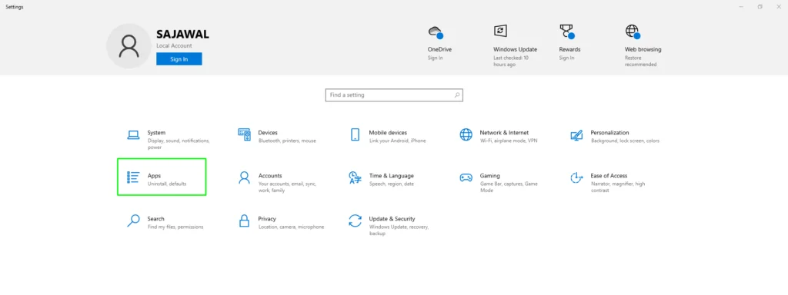Open the Accounts person icon
The height and width of the screenshot is (295, 788).
(x=244, y=177)
